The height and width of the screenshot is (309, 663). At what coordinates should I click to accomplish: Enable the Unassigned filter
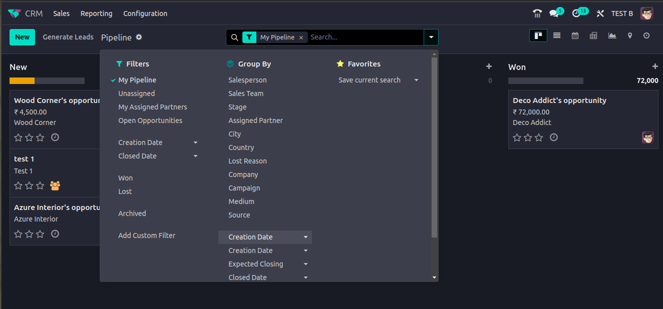(136, 93)
